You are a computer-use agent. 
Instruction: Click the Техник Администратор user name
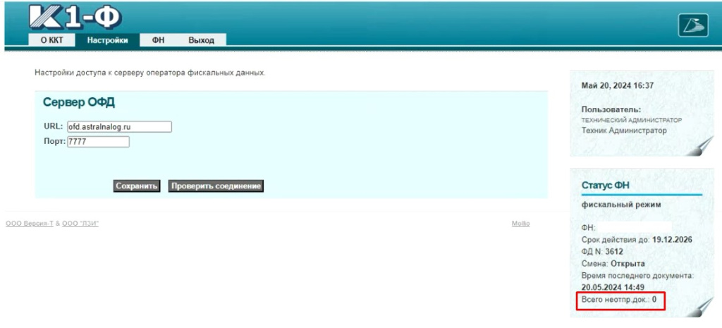click(624, 130)
